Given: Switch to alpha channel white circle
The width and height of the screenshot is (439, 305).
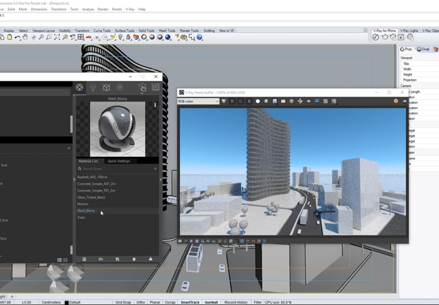Looking at the screenshot, I should (x=258, y=101).
